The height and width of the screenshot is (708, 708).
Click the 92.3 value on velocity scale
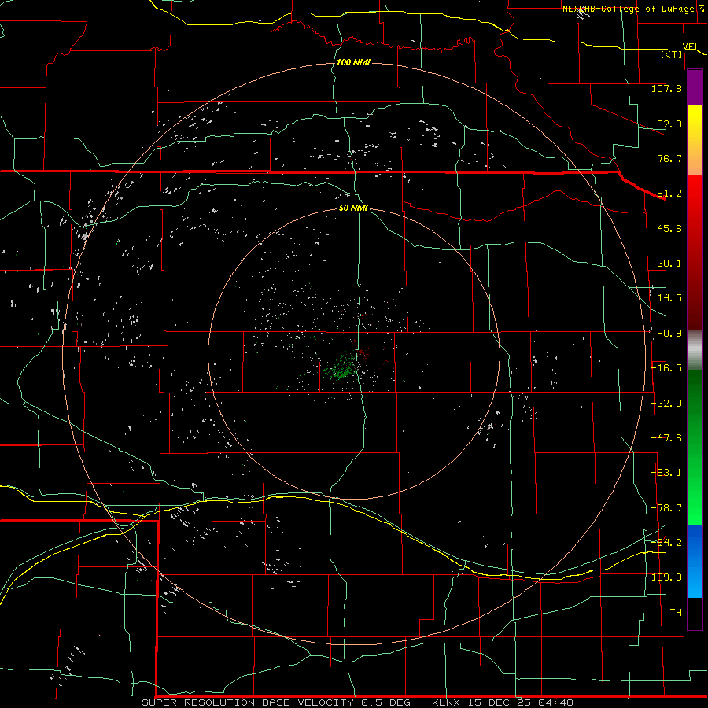pyautogui.click(x=669, y=124)
